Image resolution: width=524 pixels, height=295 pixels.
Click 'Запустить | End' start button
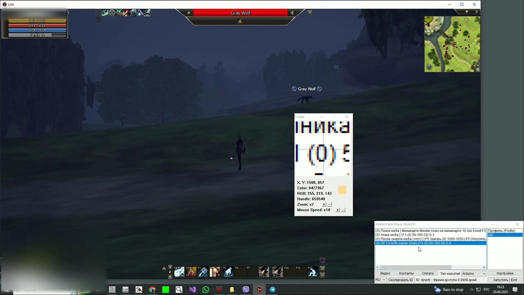tap(505, 280)
